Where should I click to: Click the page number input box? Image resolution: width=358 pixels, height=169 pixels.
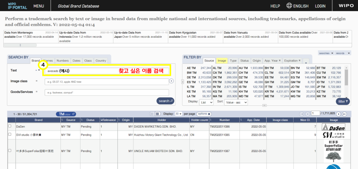(x=315, y=113)
